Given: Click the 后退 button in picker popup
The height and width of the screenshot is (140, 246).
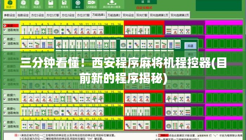Looking at the screenshot, I should pyautogui.click(x=190, y=46).
